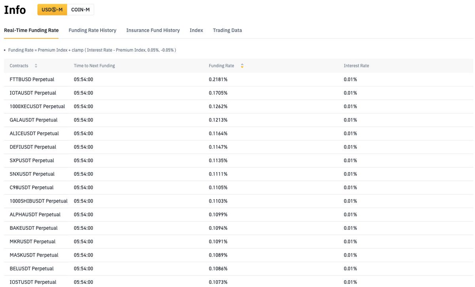Open Funding Rate History tab

[93, 30]
